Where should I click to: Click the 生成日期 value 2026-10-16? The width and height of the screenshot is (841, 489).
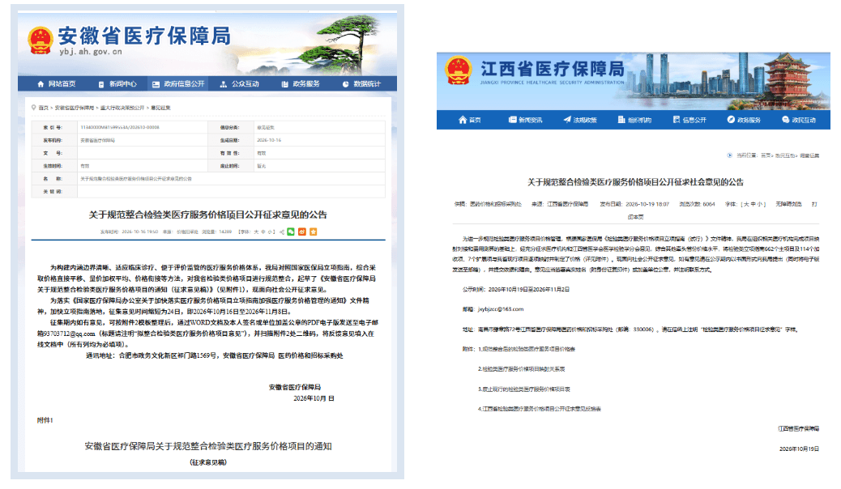pos(269,141)
